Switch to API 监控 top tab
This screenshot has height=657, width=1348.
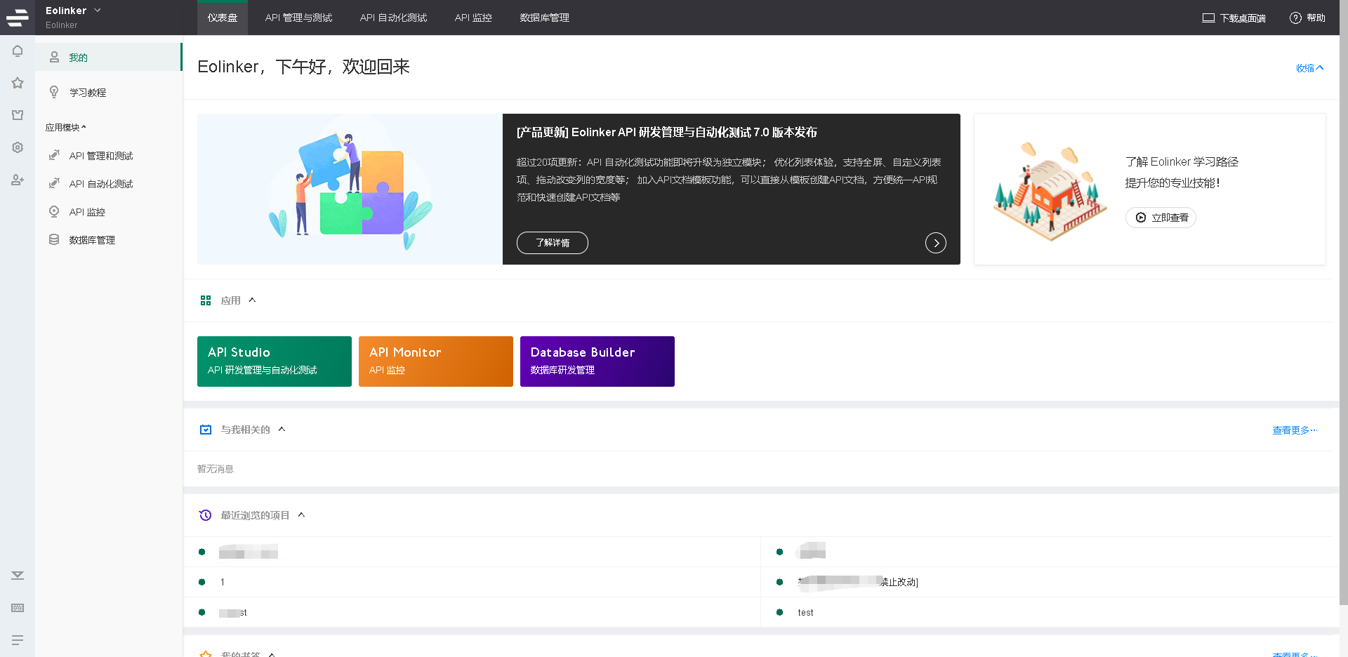[x=473, y=18]
